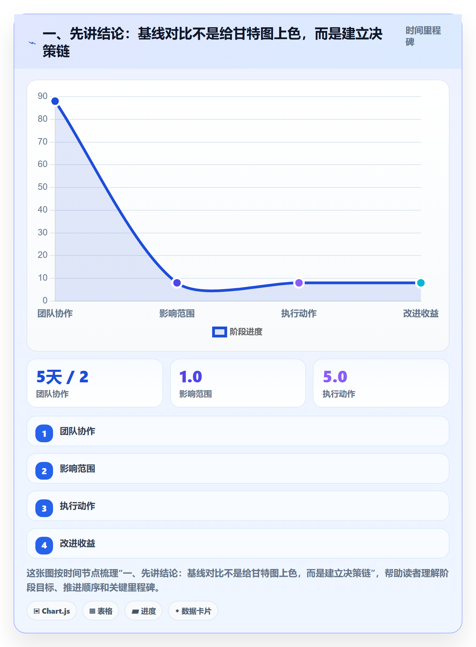
Task: Click the 90 y-axis tick value
Action: click(x=43, y=96)
